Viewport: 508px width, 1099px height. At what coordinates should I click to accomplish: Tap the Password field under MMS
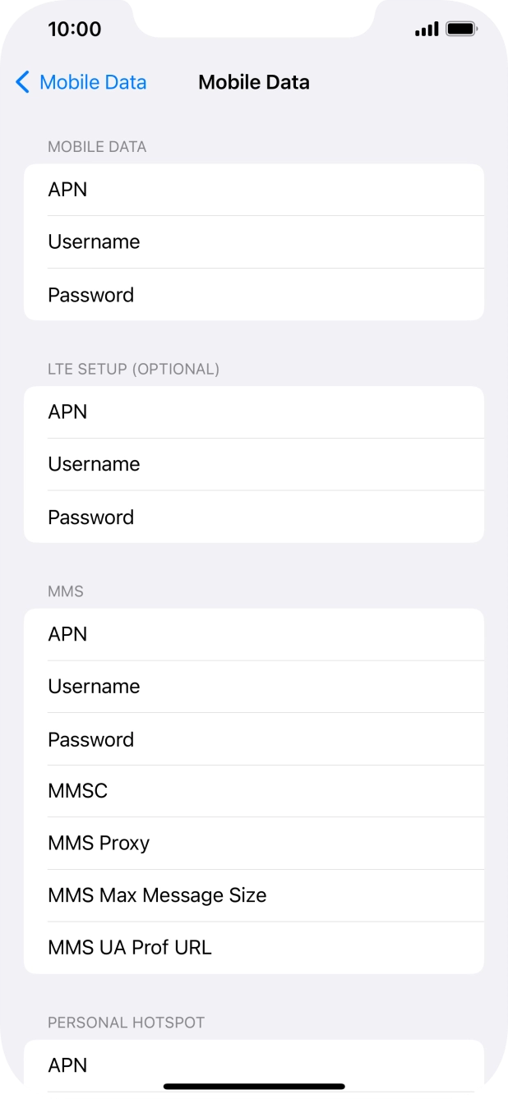[254, 738]
